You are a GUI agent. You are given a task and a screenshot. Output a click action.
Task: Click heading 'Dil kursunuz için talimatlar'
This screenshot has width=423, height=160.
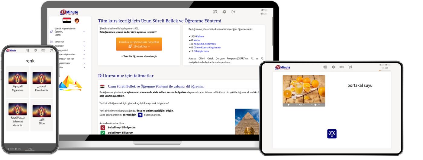point(126,76)
